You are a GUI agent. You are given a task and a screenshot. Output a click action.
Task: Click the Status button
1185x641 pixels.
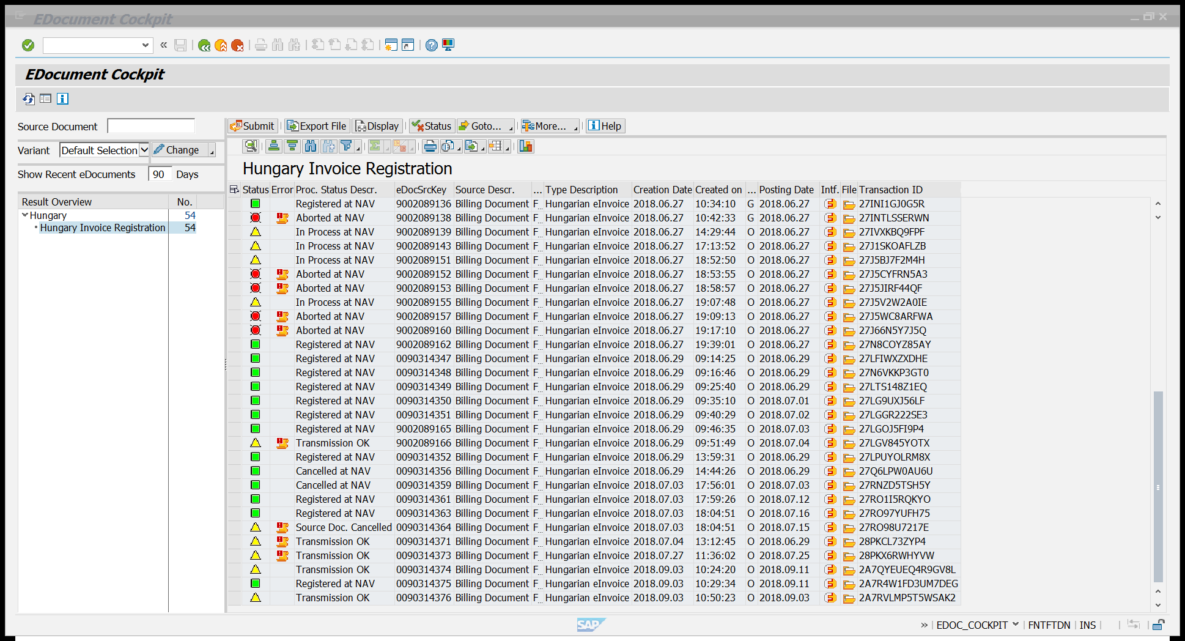click(432, 126)
